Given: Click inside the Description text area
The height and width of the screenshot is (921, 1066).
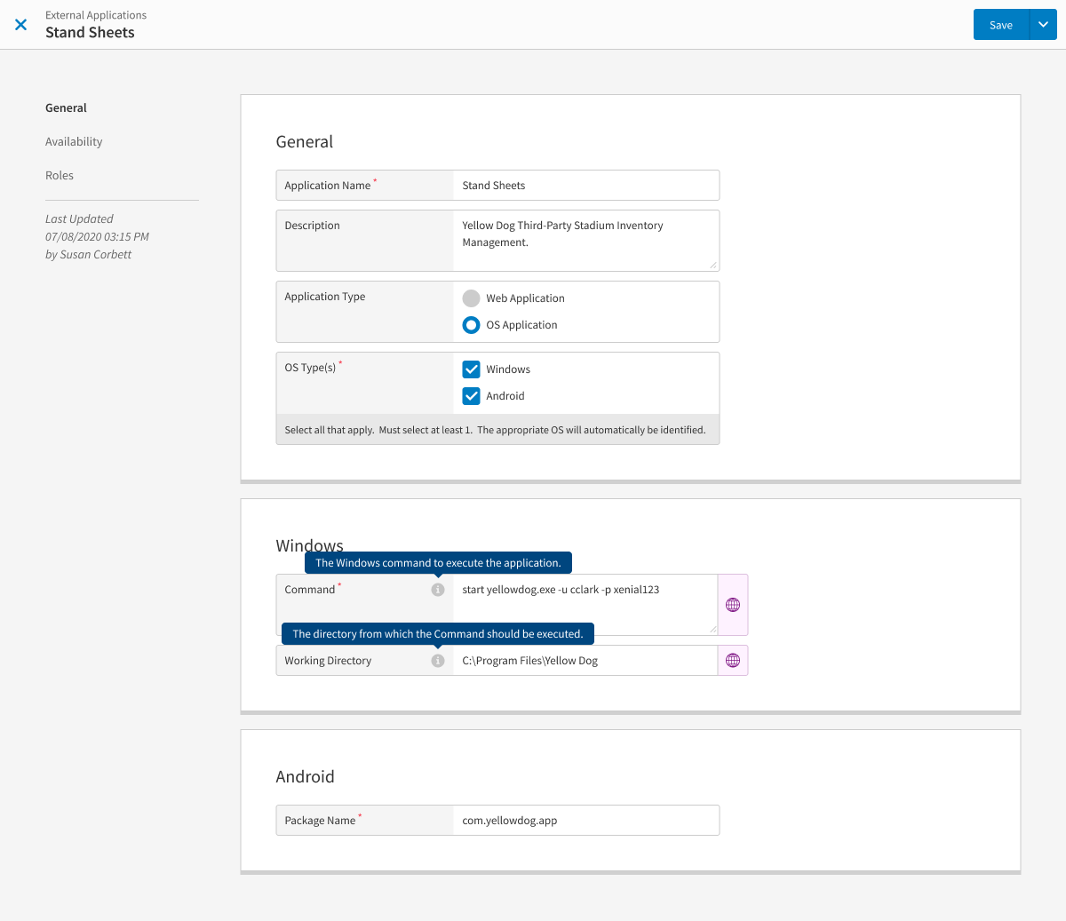Looking at the screenshot, I should [x=586, y=238].
